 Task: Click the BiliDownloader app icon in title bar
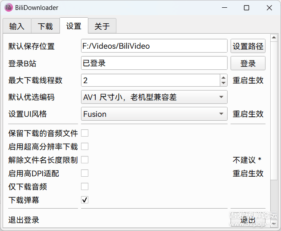coord(8,8)
